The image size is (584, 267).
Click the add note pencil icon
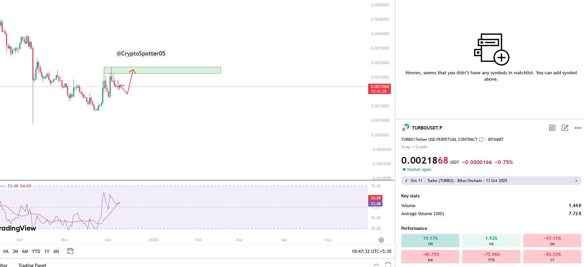coord(565,128)
